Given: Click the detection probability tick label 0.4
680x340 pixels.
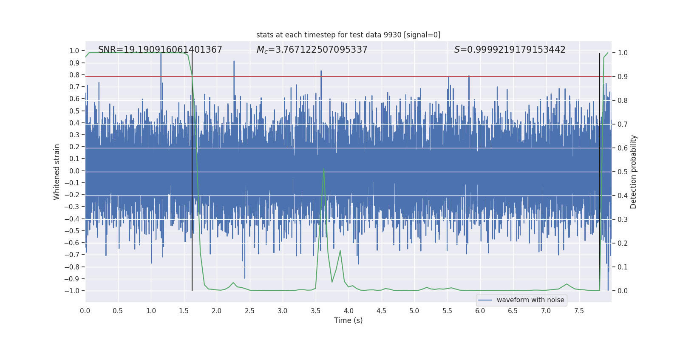Looking at the screenshot, I should point(623,196).
